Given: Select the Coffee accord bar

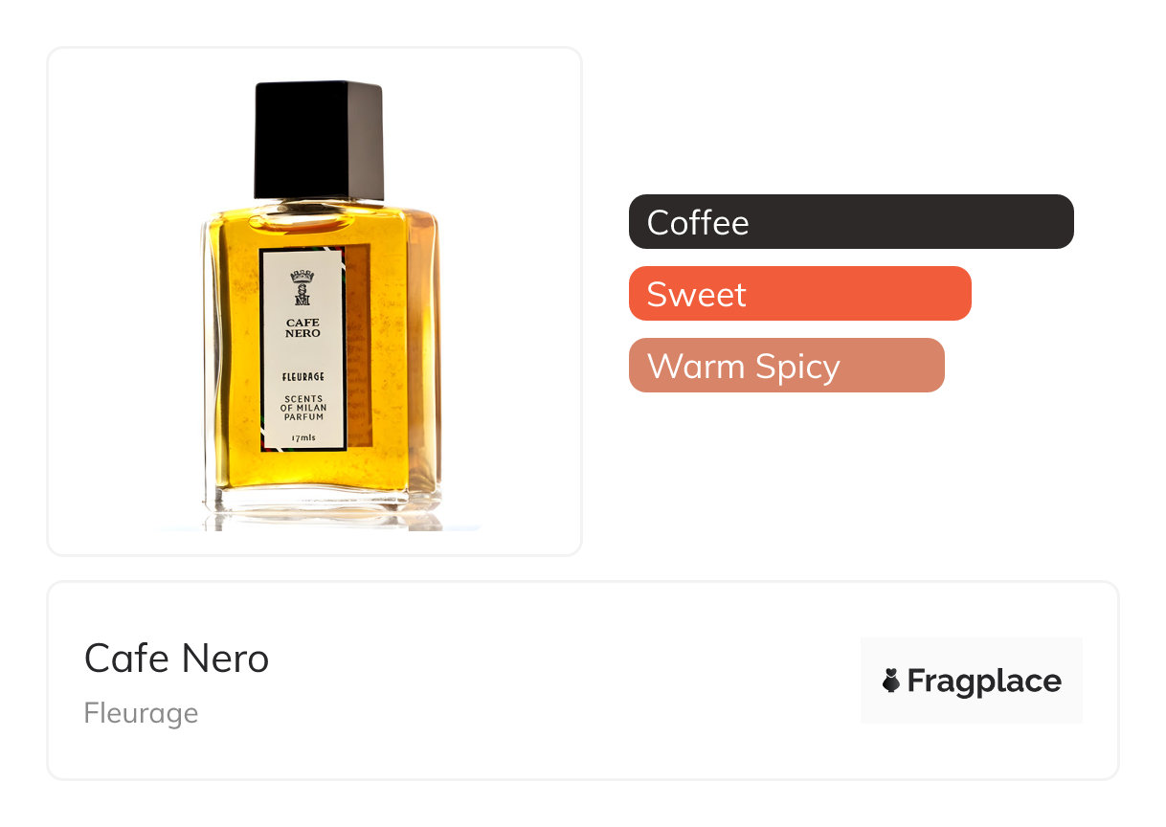Looking at the screenshot, I should pyautogui.click(x=851, y=222).
